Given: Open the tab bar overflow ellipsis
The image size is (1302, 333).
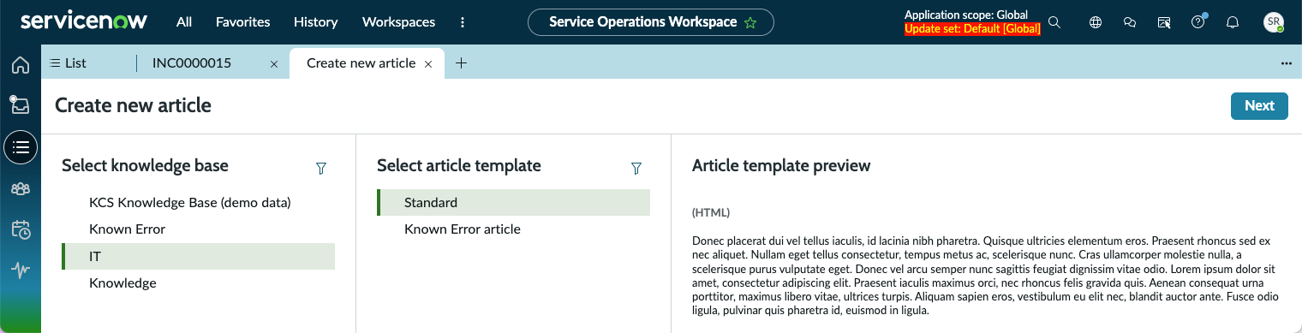Looking at the screenshot, I should (x=1286, y=63).
